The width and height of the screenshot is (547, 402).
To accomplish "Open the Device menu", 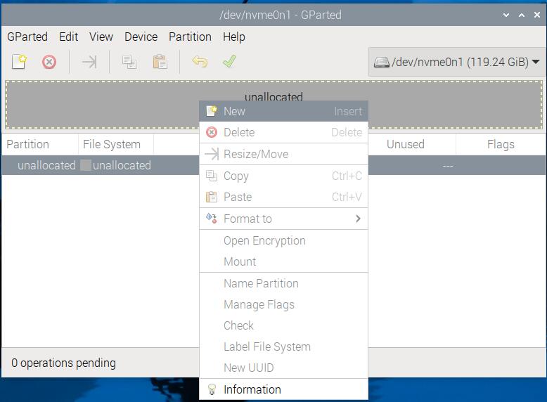I will tap(141, 37).
